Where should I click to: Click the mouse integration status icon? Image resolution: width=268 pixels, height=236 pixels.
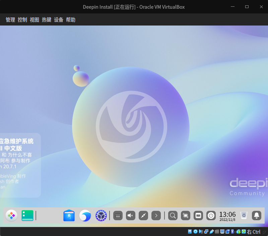point(239,232)
